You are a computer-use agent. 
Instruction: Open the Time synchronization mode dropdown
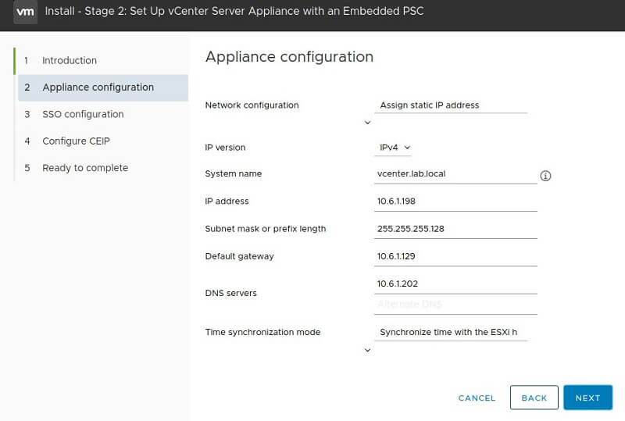[x=451, y=332]
